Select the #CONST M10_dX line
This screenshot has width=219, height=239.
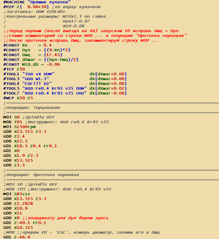[28, 64]
